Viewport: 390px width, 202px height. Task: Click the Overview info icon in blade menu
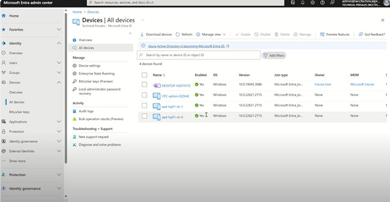coord(75,40)
